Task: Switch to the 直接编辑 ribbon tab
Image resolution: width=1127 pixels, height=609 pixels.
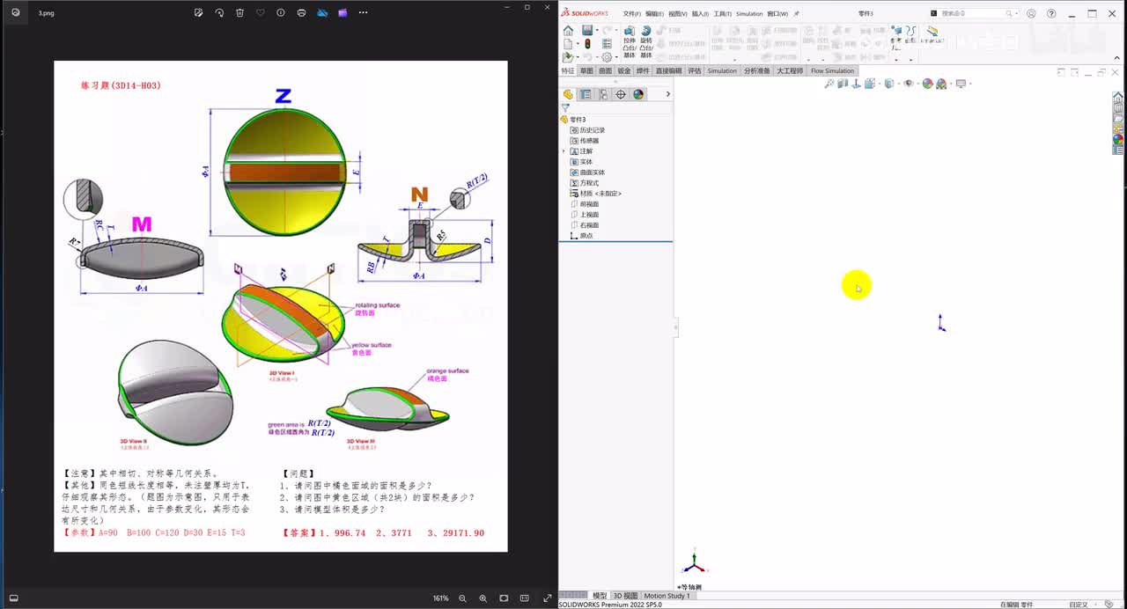Action: point(669,70)
